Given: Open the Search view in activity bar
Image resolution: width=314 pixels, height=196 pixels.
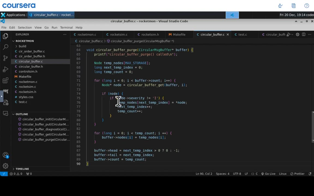Looking at the screenshot, I should [x=5, y=47].
